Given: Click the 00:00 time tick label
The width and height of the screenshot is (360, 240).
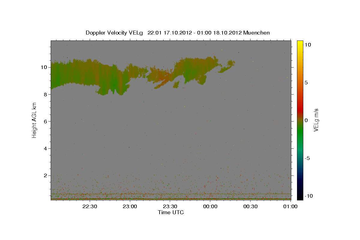Looking at the screenshot, I should 210,206.
